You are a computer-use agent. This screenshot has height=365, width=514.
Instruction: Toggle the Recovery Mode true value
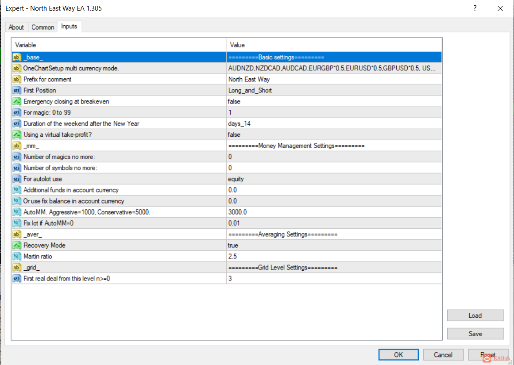334,246
